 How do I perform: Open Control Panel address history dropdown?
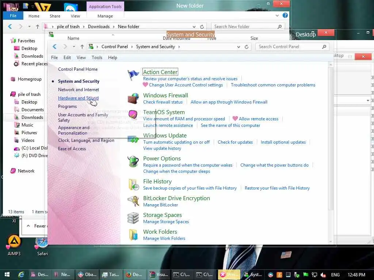tap(238, 47)
